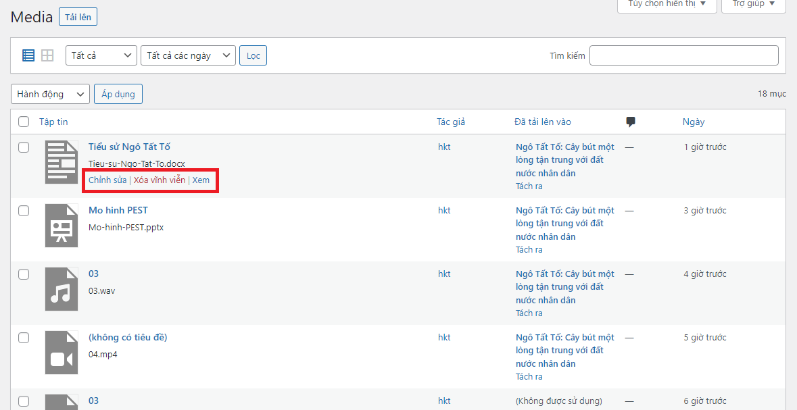Click 'Xóa vĩnh viễn' to delete the docx

pyautogui.click(x=159, y=180)
